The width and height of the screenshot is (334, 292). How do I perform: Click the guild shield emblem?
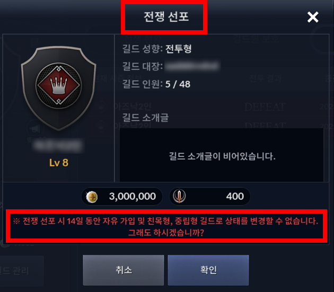click(58, 89)
